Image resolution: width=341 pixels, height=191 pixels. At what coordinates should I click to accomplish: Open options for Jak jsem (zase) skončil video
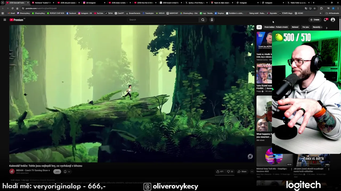point(328,169)
